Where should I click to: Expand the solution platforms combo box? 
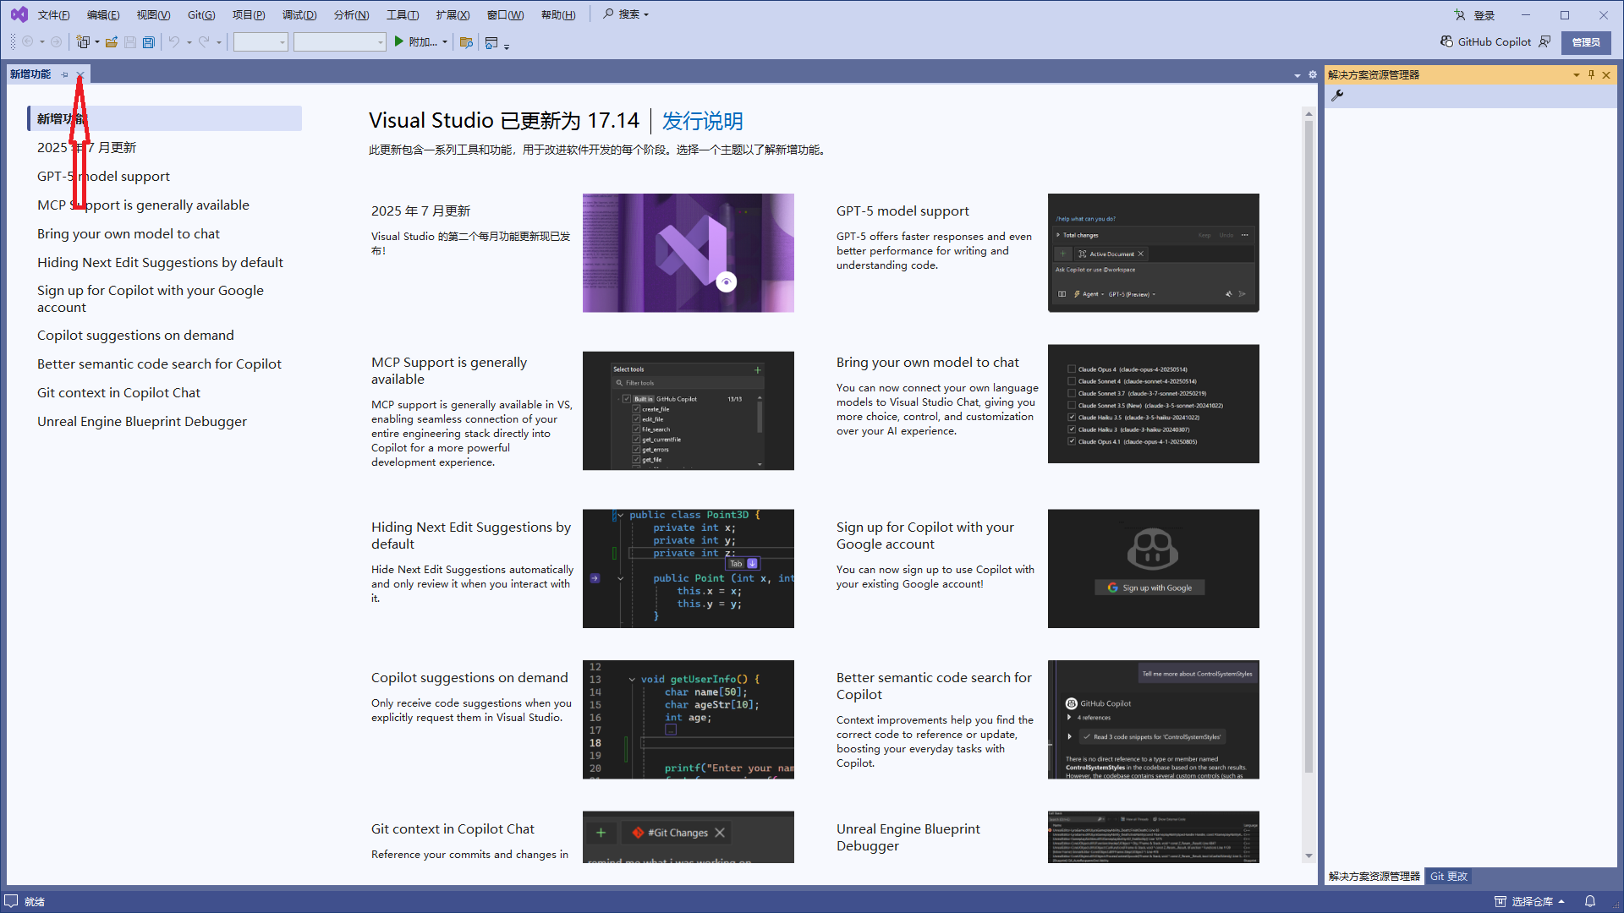click(x=339, y=42)
